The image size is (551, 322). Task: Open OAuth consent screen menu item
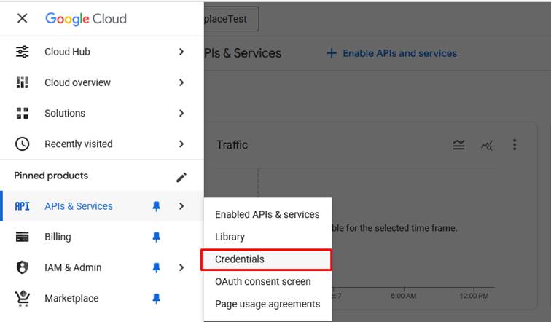click(262, 281)
